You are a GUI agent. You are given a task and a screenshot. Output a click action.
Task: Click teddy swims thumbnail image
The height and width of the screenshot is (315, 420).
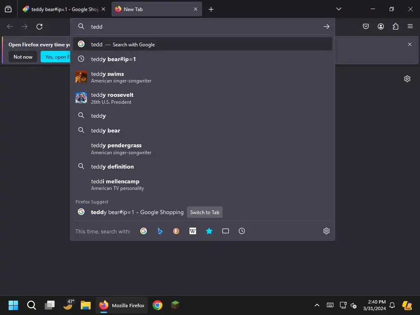coord(81,77)
